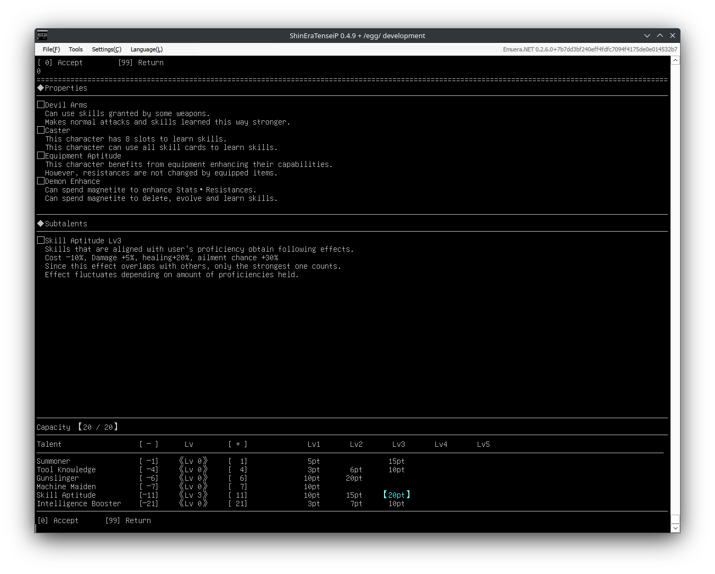Open the File(F) menu
Screen dimensions: 715x574
[x=51, y=49]
